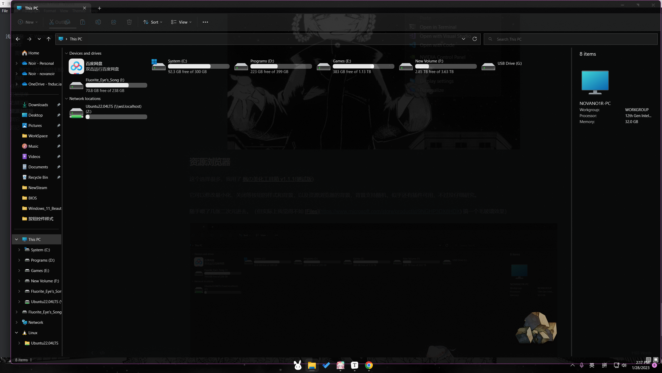Click the Share icon in toolbar
The height and width of the screenshot is (373, 662).
point(113,22)
